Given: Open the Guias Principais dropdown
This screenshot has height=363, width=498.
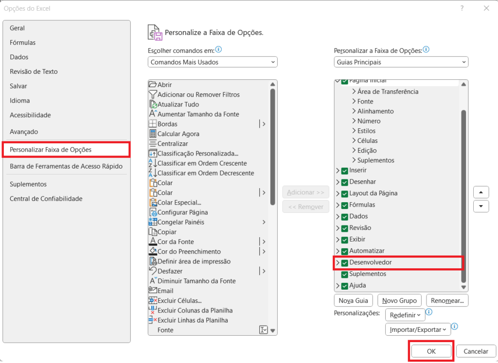Looking at the screenshot, I should (401, 62).
